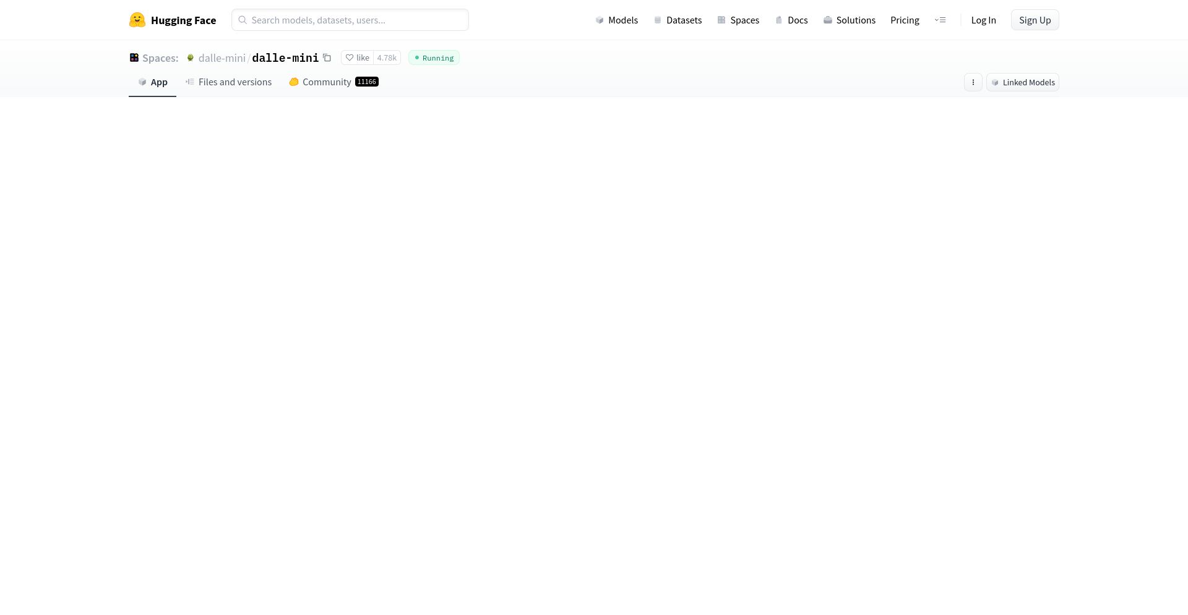Image resolution: width=1188 pixels, height=615 pixels.
Task: Expand the additional navigation menu icon
Action: [940, 20]
